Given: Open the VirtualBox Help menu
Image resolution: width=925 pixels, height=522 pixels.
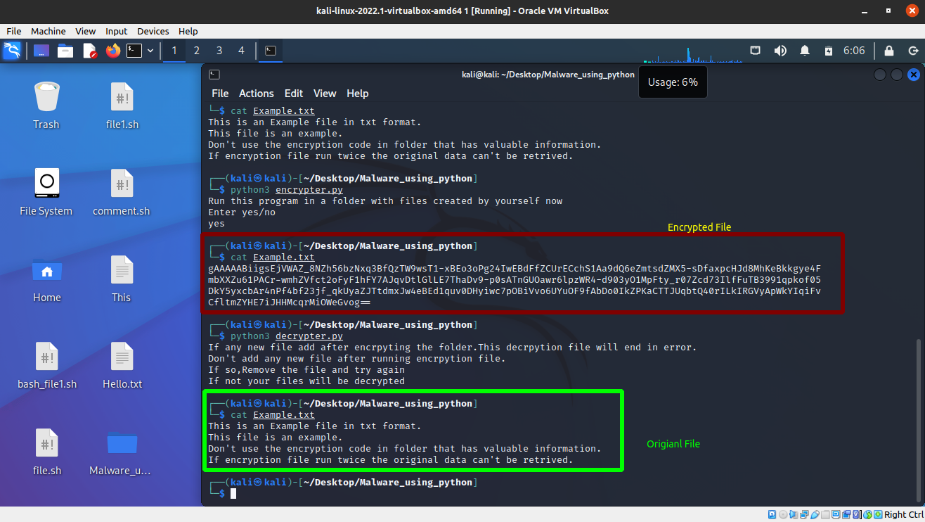Looking at the screenshot, I should 188,31.
